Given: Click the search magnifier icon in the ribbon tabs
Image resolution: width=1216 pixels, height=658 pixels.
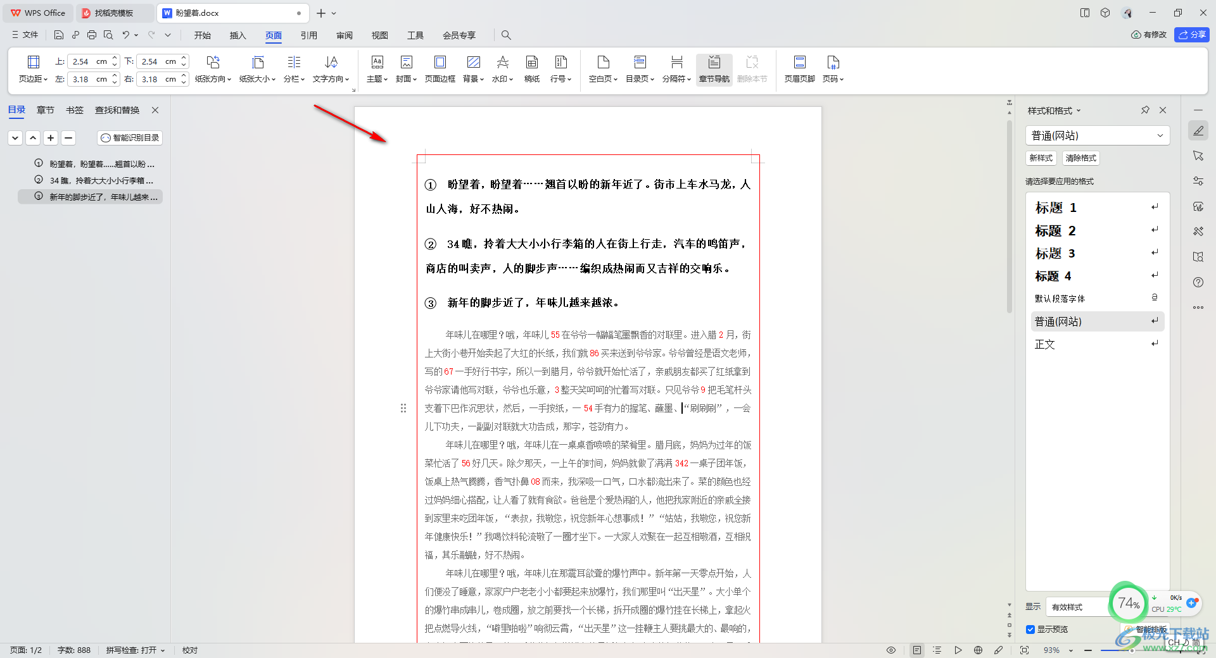Looking at the screenshot, I should 506,35.
